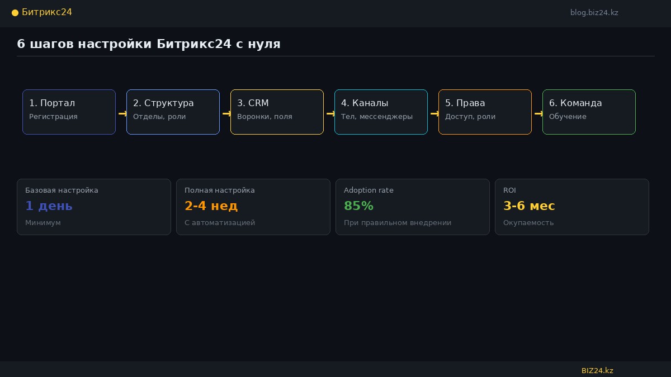The height and width of the screenshot is (377, 671).
Task: Open the blog.biz24.kz link
Action: [594, 12]
